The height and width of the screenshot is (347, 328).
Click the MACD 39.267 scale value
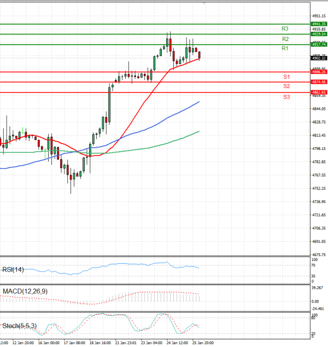[x=317, y=288]
